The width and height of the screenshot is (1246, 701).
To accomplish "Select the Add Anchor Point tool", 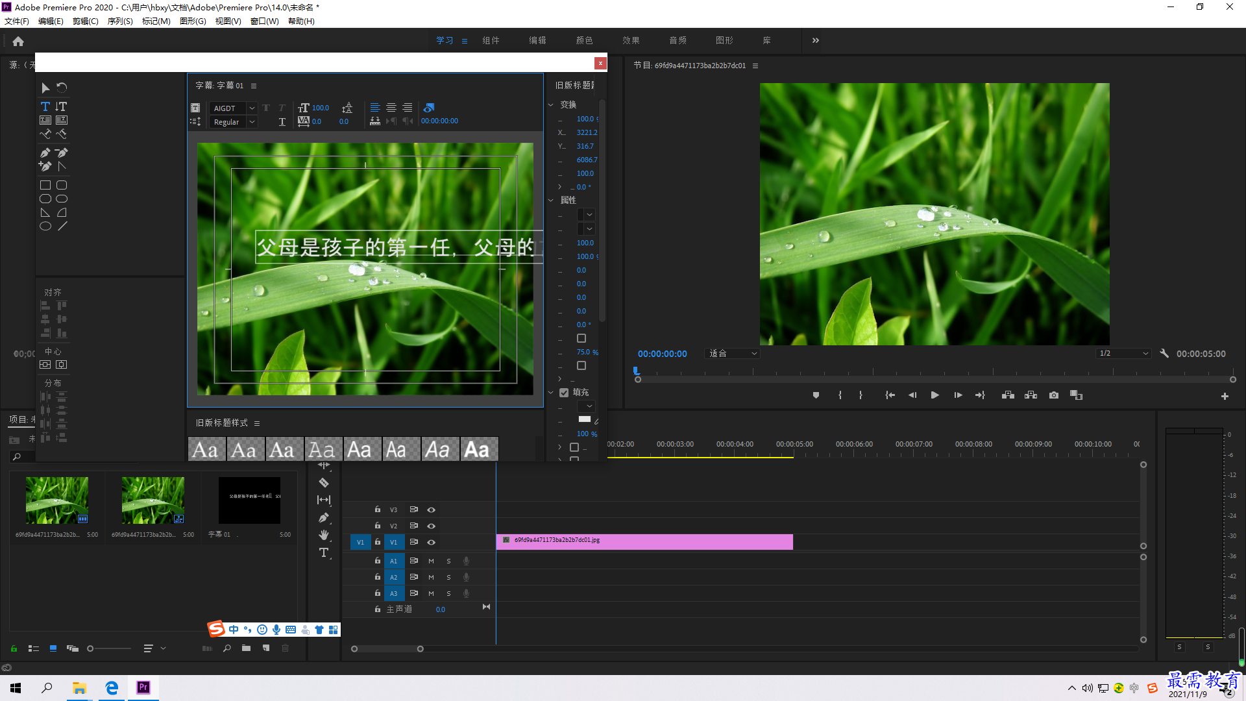I will point(45,166).
